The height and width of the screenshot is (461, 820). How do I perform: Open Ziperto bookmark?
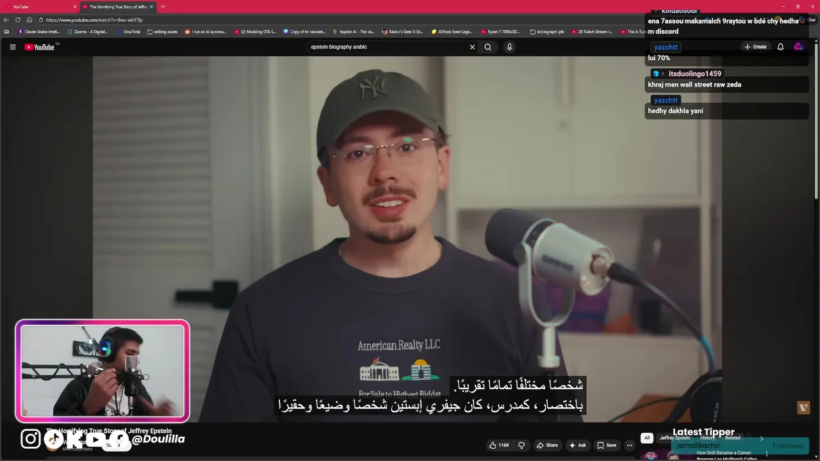88,31
